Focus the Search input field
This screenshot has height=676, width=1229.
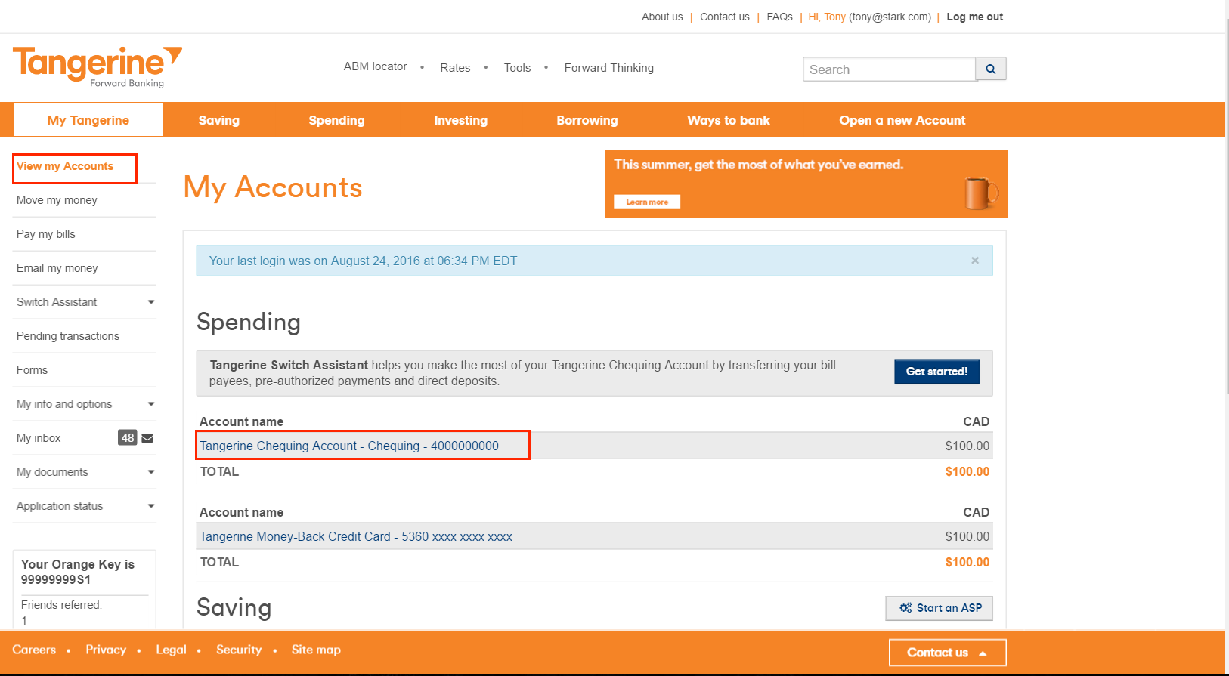pos(890,69)
